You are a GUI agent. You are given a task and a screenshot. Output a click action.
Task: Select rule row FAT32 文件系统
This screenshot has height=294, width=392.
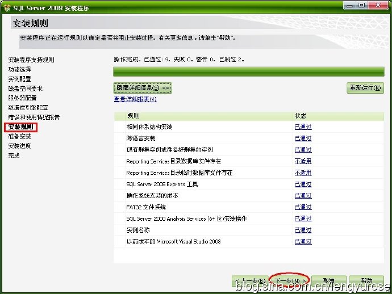click(249, 207)
